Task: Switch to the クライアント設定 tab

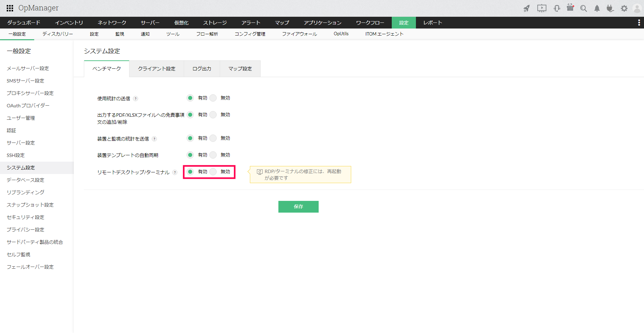Action: [x=157, y=69]
